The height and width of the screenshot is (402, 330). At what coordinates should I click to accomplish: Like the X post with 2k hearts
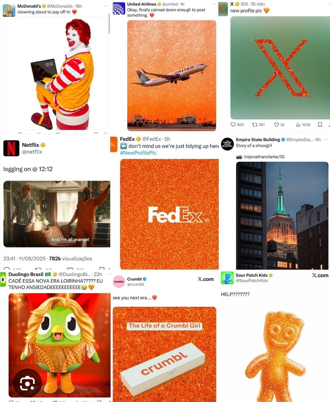[276, 125]
